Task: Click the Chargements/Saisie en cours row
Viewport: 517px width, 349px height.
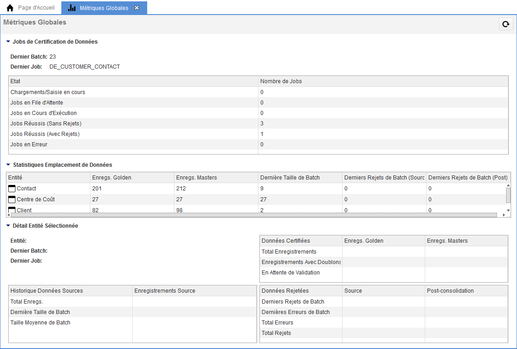Action: coord(258,92)
